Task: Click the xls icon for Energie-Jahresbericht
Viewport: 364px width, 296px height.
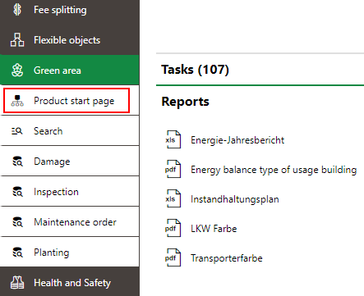Action: [x=173, y=139]
